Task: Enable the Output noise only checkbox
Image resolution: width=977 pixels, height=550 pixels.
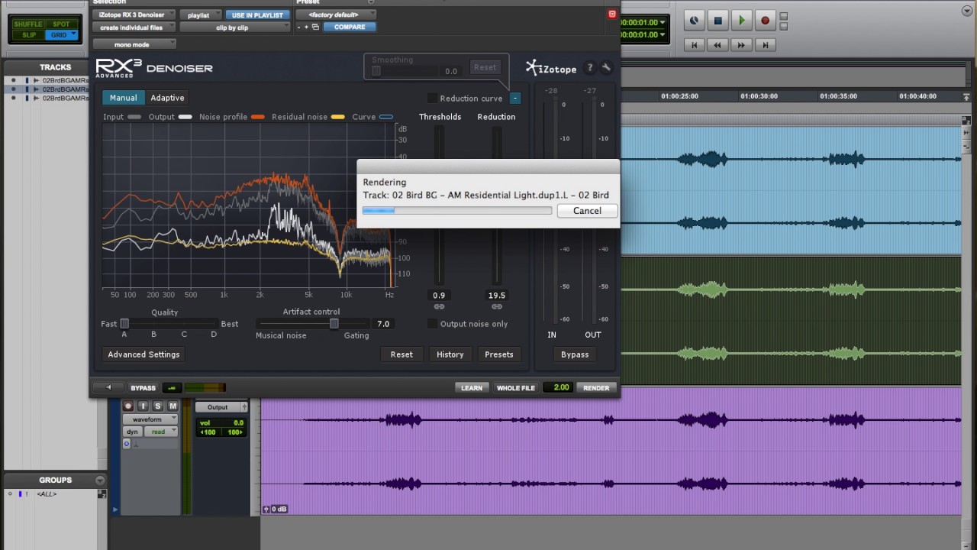Action: point(432,324)
